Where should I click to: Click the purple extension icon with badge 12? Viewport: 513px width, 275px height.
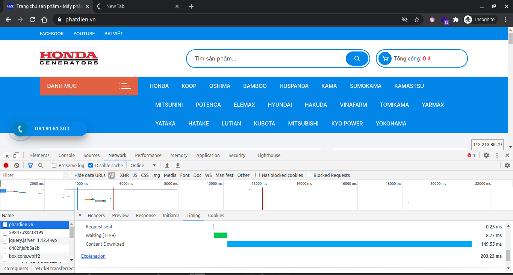point(444,20)
